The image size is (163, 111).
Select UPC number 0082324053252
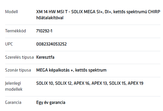51,44
